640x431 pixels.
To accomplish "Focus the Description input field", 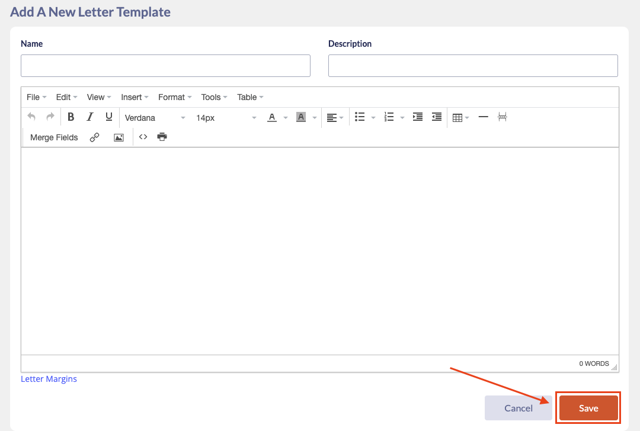I will 473,66.
